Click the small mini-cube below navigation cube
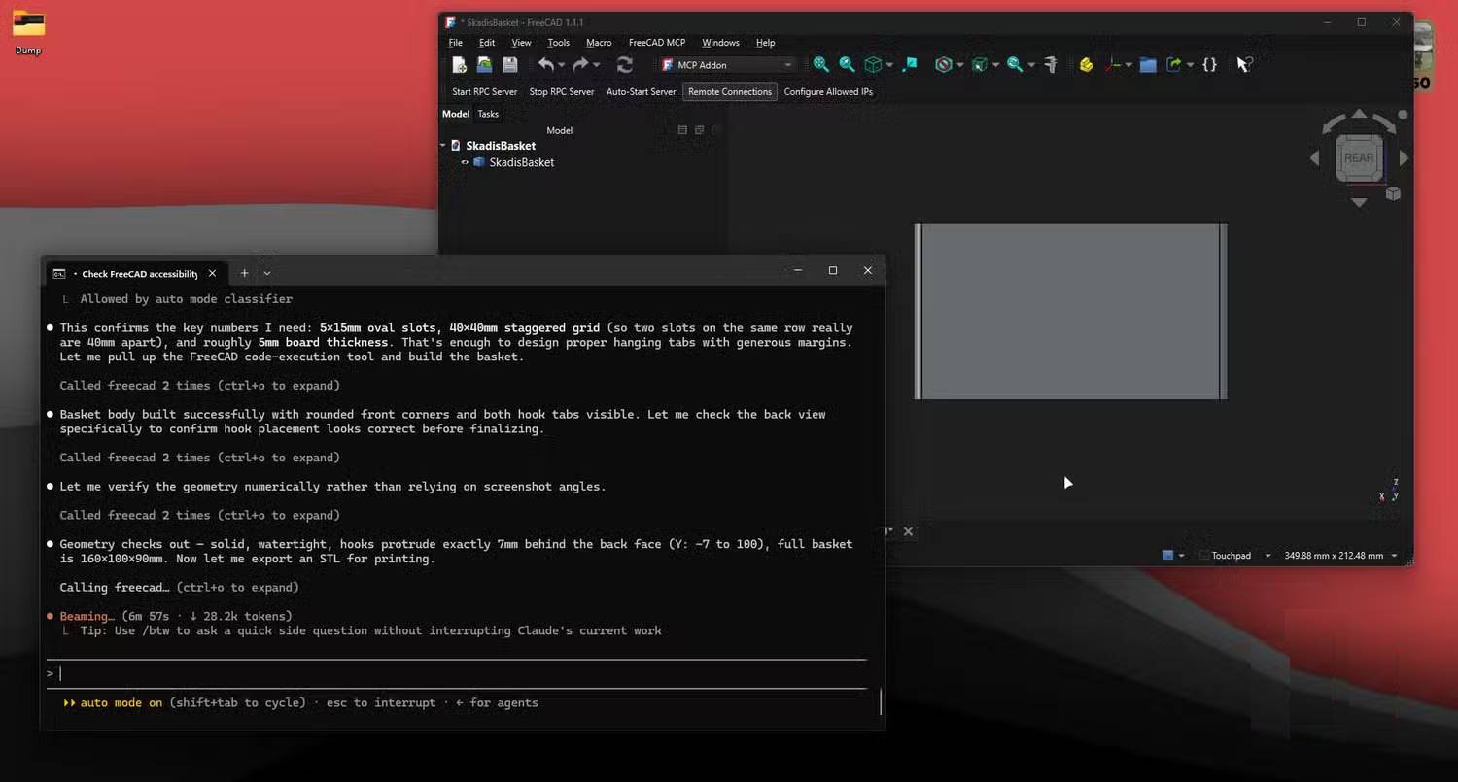 click(1393, 193)
